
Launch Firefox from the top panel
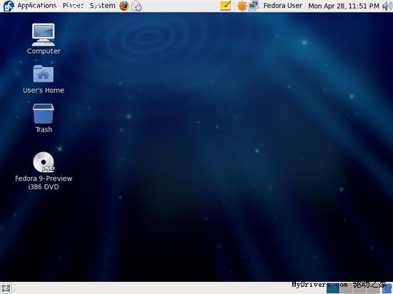point(124,6)
